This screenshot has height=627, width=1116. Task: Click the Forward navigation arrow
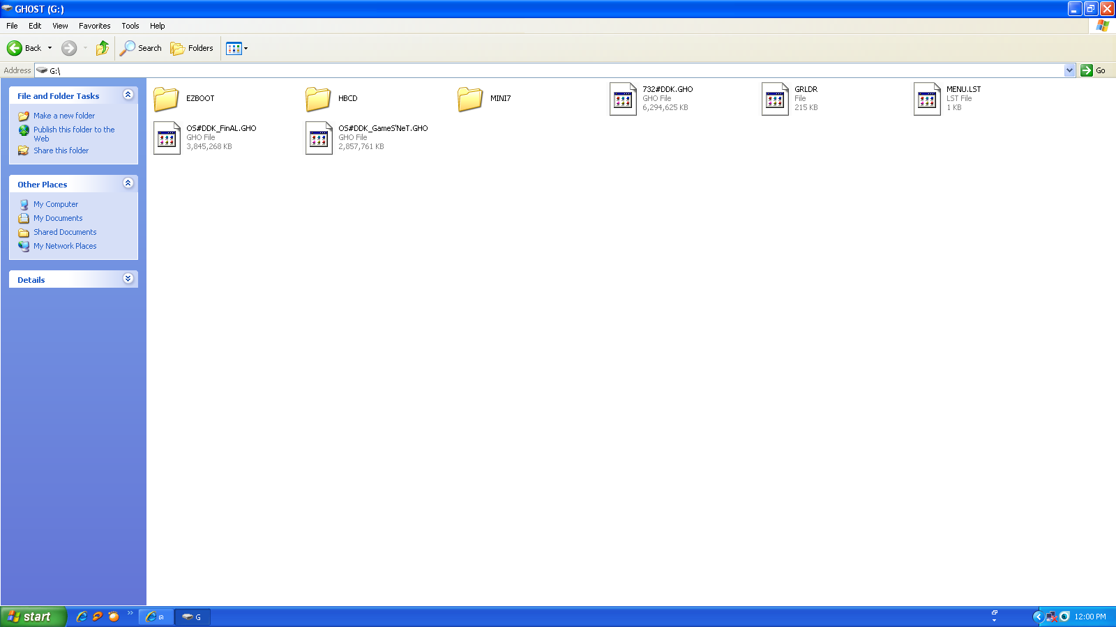click(x=69, y=48)
